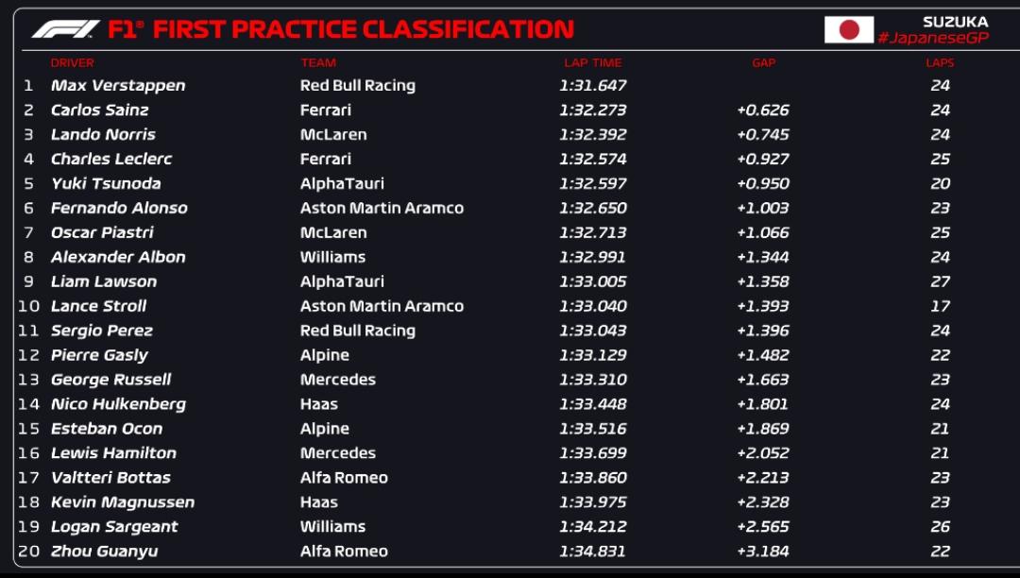The width and height of the screenshot is (1020, 578).
Task: Click the F1 logo icon
Action: (x=65, y=29)
